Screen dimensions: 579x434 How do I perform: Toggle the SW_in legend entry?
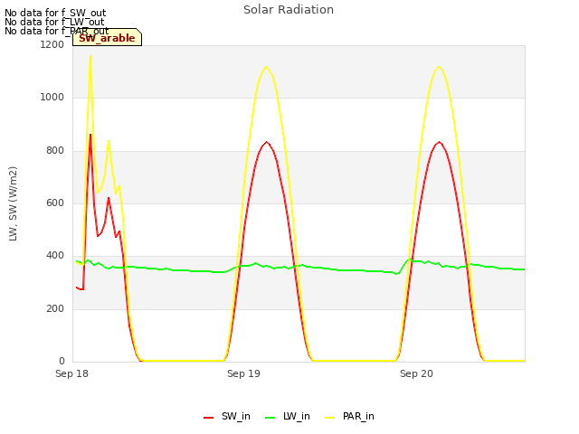pyautogui.click(x=227, y=416)
